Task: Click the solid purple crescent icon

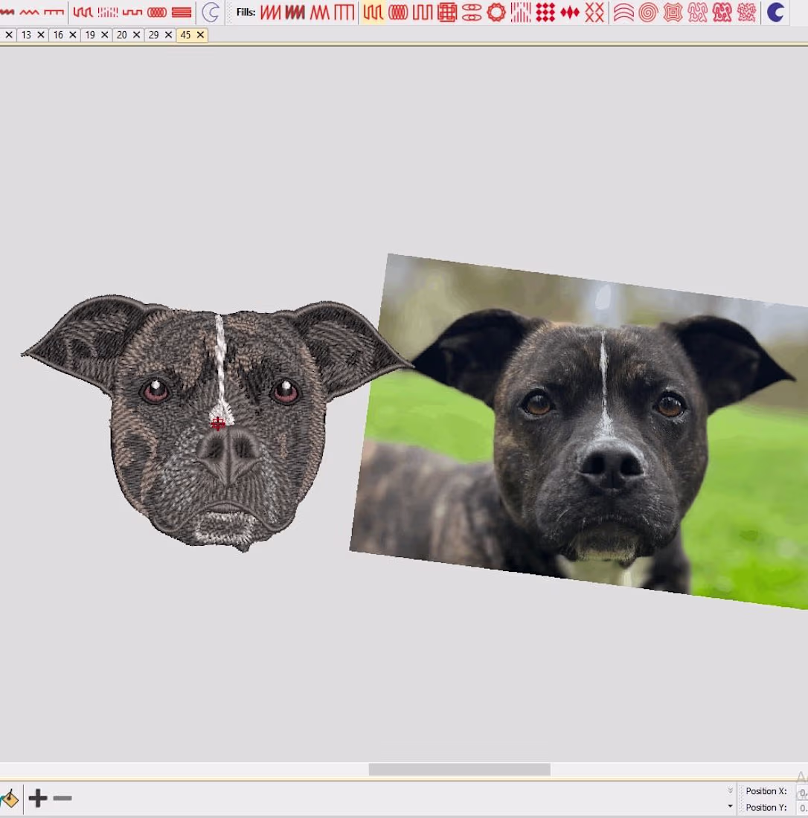Action: (776, 12)
